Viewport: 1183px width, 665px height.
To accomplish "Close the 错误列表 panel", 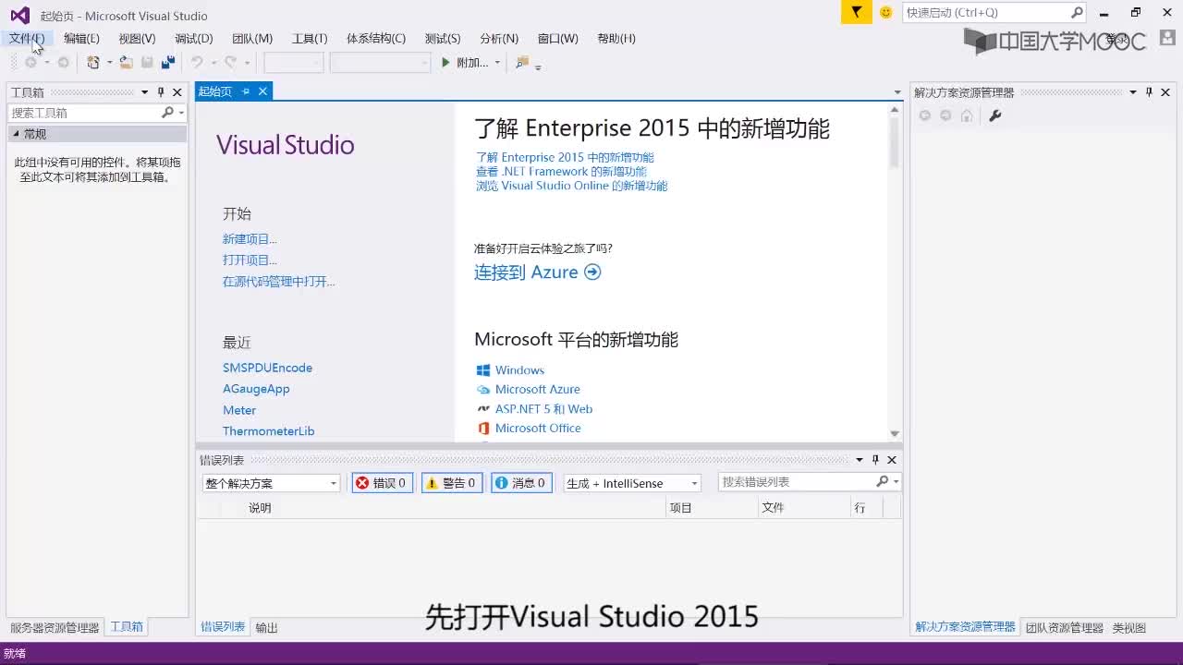I will (x=892, y=460).
